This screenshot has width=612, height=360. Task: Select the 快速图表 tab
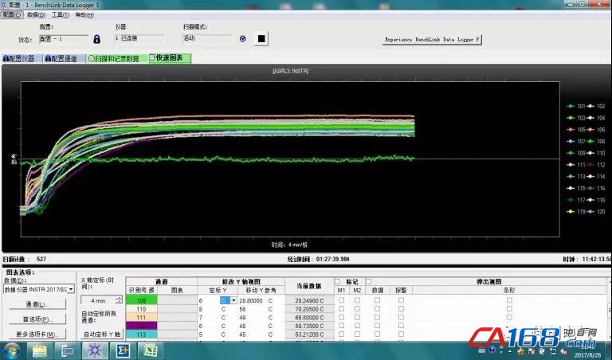point(170,58)
